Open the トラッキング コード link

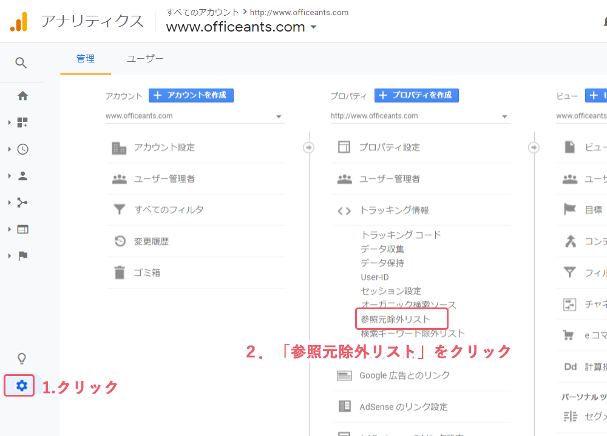[x=401, y=235]
